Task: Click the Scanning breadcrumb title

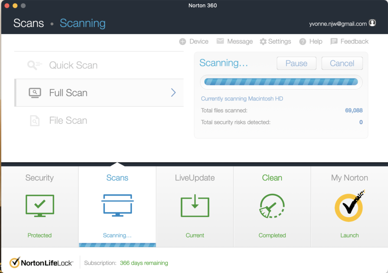Action: (82, 23)
